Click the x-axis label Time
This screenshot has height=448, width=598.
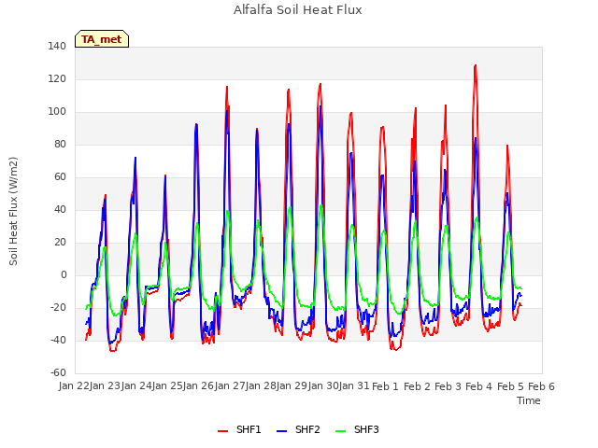click(x=529, y=400)
